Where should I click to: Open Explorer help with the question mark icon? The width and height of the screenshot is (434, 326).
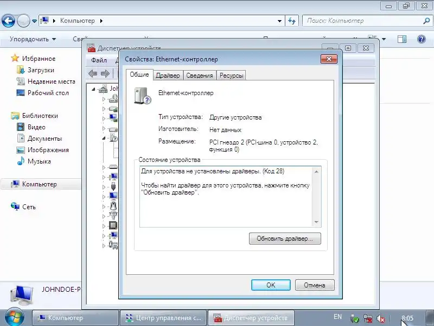tap(422, 39)
